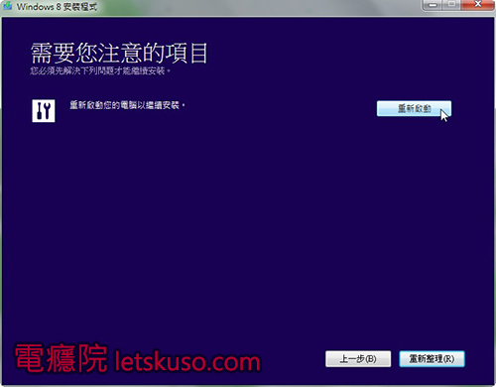The height and width of the screenshot is (387, 496).
Task: Click the wrench and screwdriver tools icon
Action: pos(44,111)
